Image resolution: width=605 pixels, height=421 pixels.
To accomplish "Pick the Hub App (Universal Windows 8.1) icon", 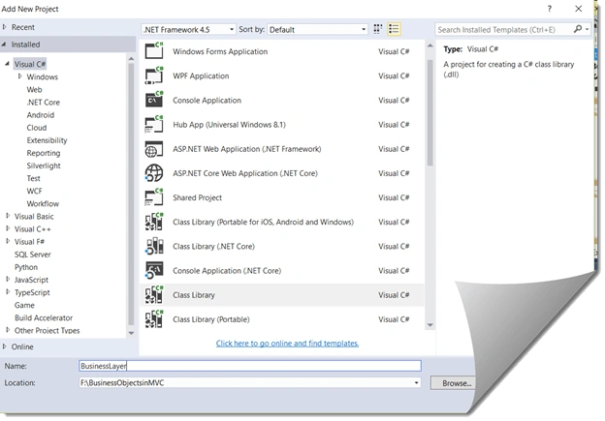I will (154, 124).
